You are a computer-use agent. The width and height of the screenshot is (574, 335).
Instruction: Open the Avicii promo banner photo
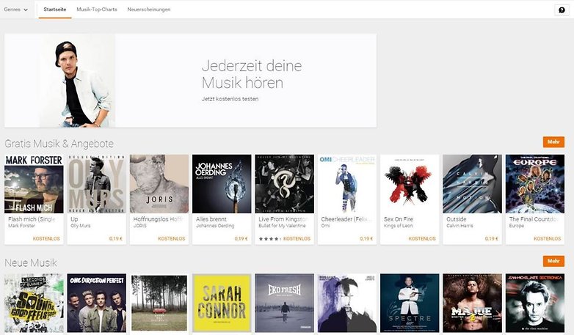tap(78, 81)
